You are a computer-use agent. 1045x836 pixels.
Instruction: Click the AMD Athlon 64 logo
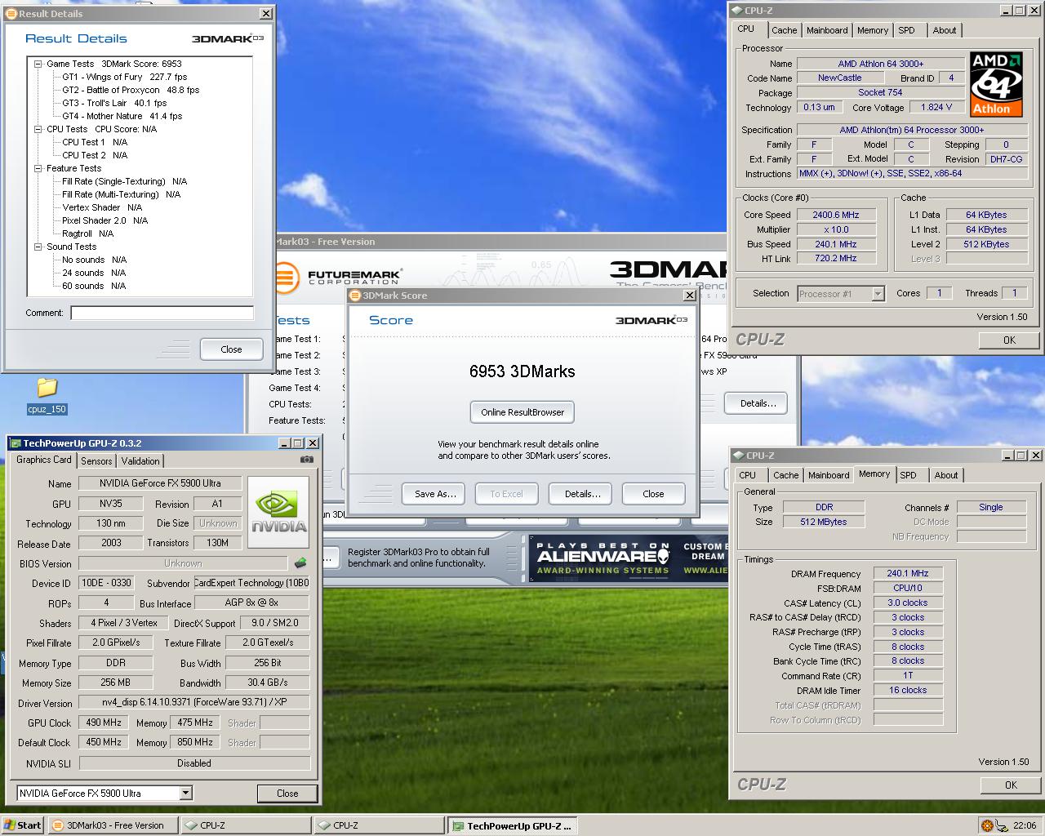click(996, 84)
